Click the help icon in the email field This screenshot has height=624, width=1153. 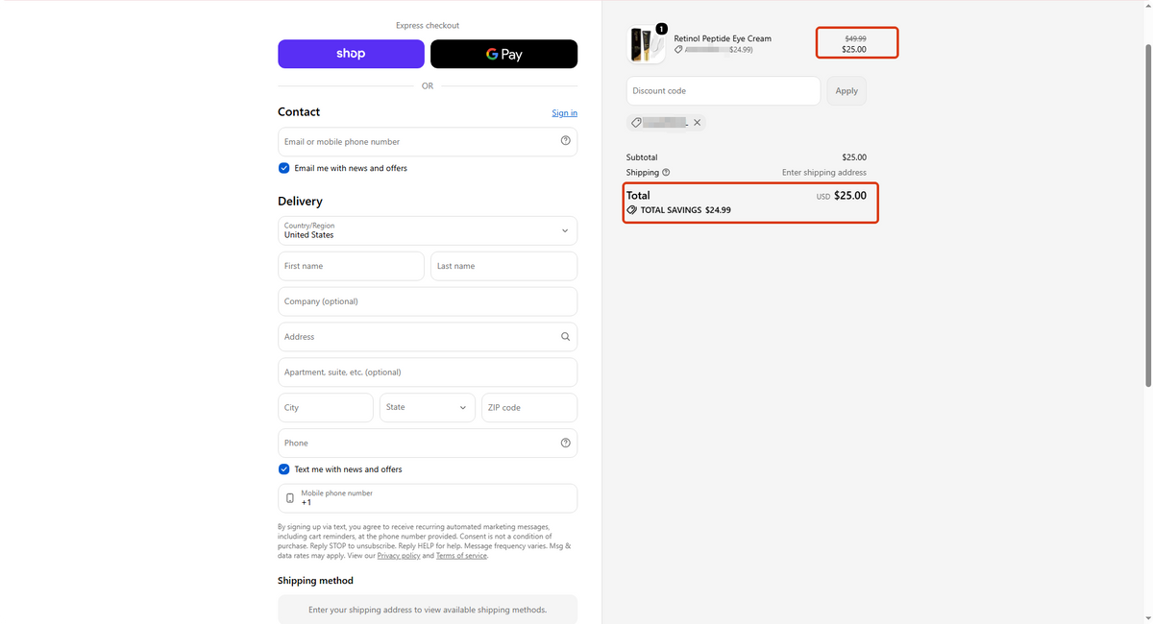tap(565, 141)
